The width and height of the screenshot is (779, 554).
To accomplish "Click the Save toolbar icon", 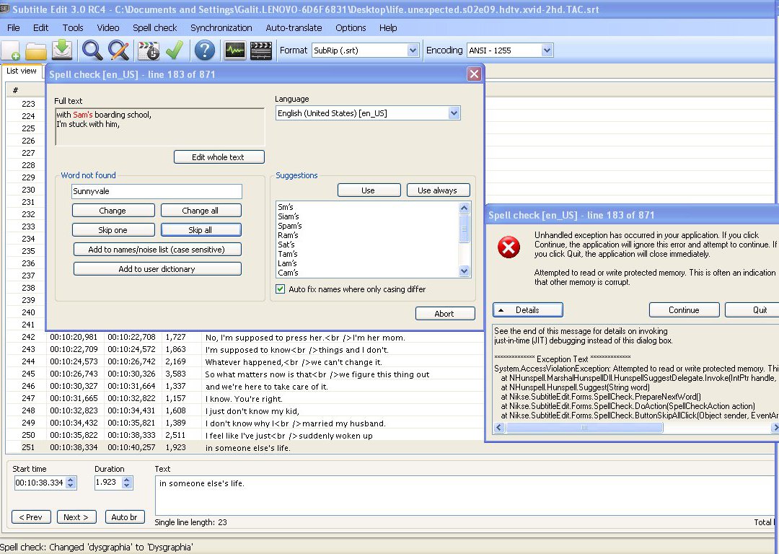I will (62, 50).
